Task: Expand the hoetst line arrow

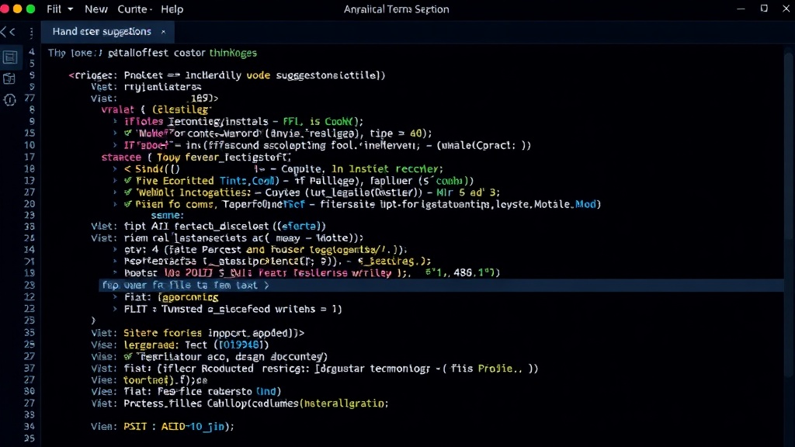Action: (x=115, y=272)
